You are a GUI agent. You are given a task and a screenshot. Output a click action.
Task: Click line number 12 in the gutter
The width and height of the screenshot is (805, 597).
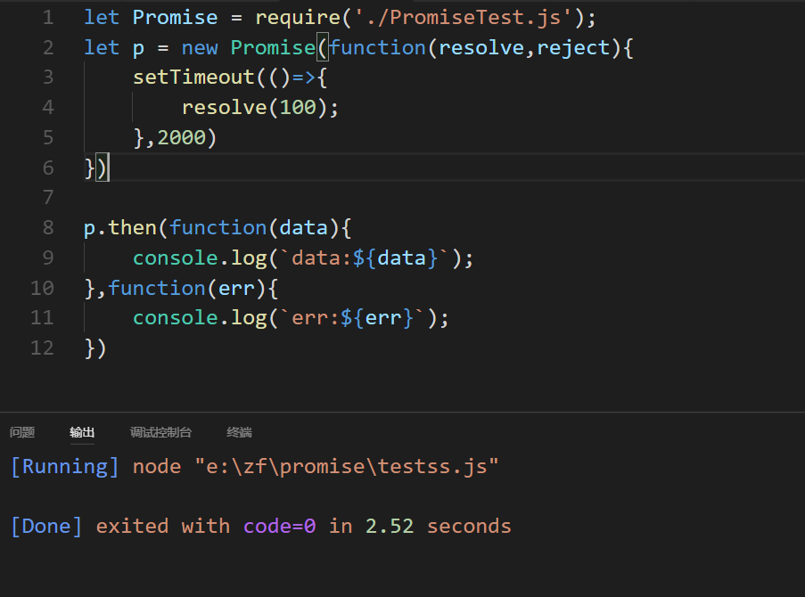pyautogui.click(x=42, y=348)
